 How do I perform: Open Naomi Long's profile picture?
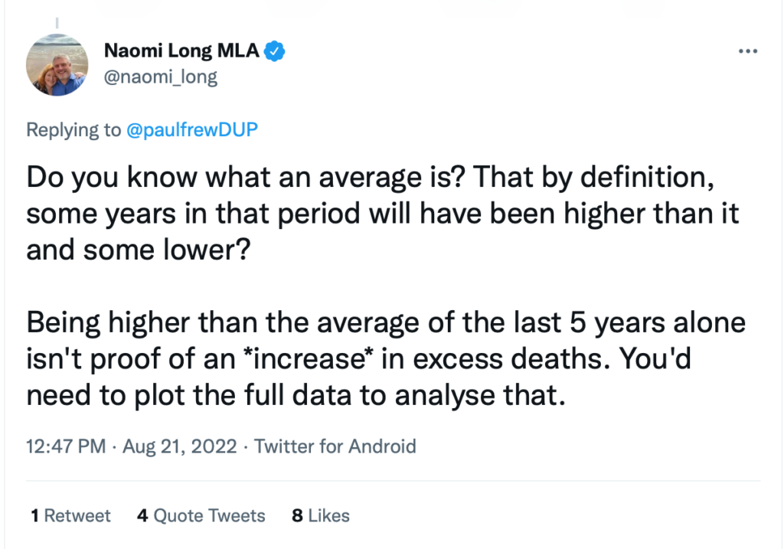coord(57,65)
